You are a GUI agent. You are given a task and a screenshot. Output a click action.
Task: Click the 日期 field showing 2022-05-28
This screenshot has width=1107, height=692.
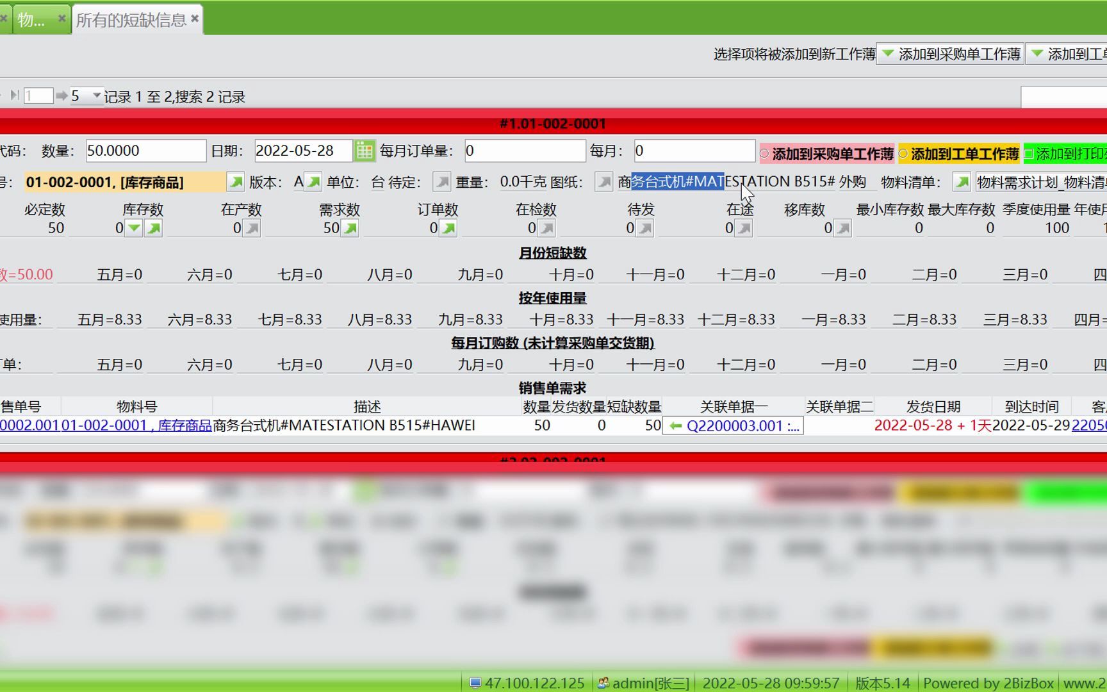(x=303, y=151)
